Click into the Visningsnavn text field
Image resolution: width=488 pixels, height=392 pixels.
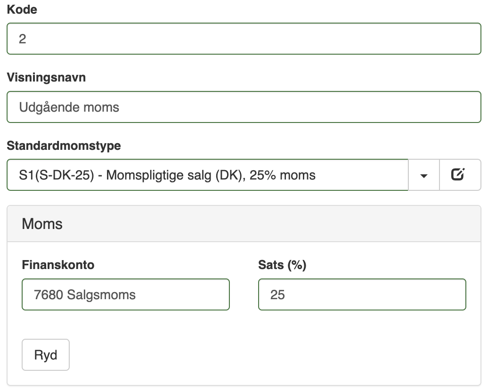(244, 107)
